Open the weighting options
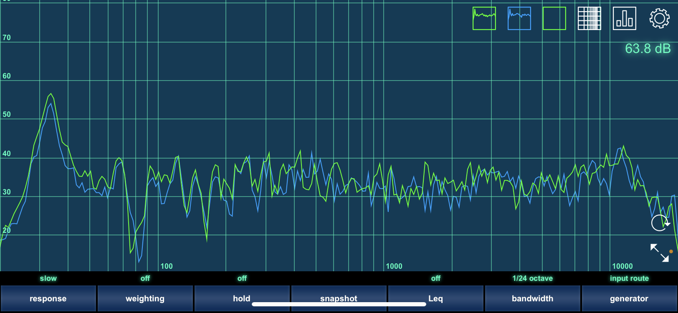The height and width of the screenshot is (313, 678). coord(145,298)
